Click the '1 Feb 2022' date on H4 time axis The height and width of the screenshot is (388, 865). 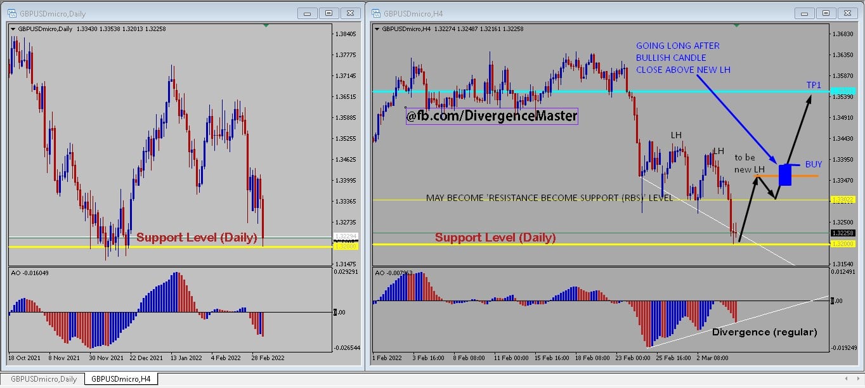click(x=386, y=358)
